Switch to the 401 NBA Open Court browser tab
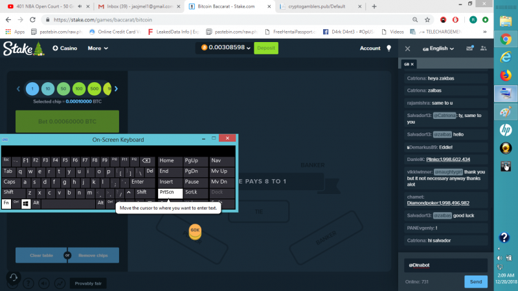The height and width of the screenshot is (291, 518). tap(45, 6)
